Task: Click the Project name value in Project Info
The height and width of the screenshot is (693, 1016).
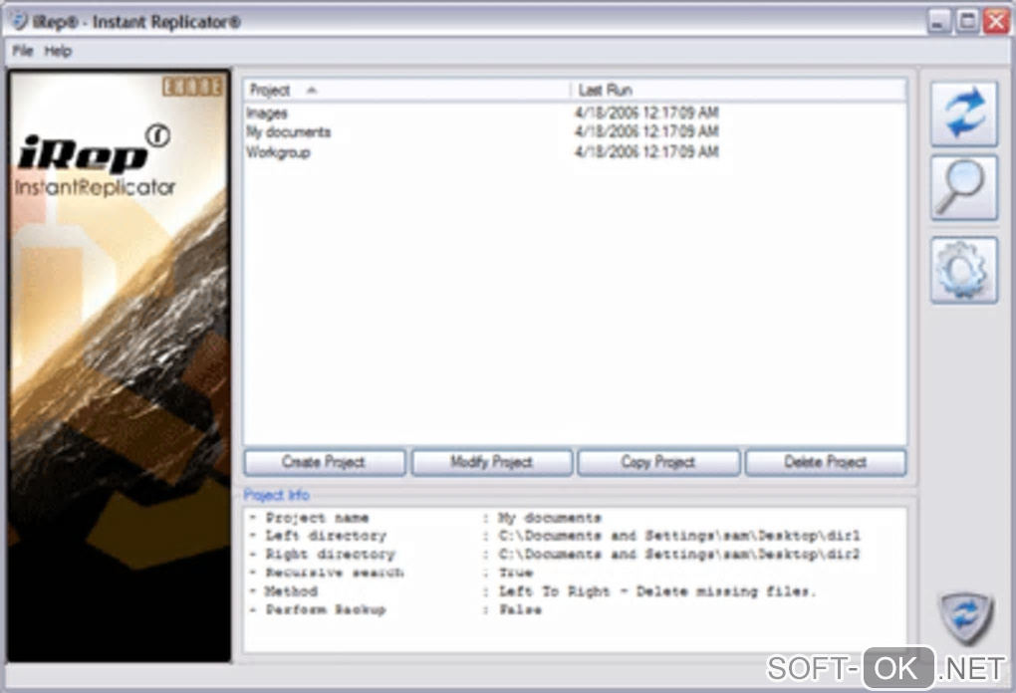Action: 550,518
